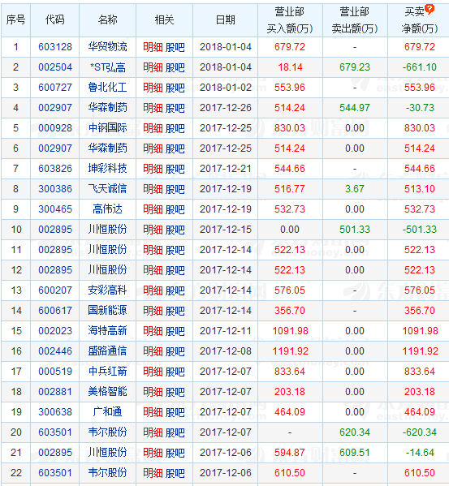This screenshot has width=449, height=486.
Task: Open 韦尔股份 name in row 20
Action: (x=107, y=432)
